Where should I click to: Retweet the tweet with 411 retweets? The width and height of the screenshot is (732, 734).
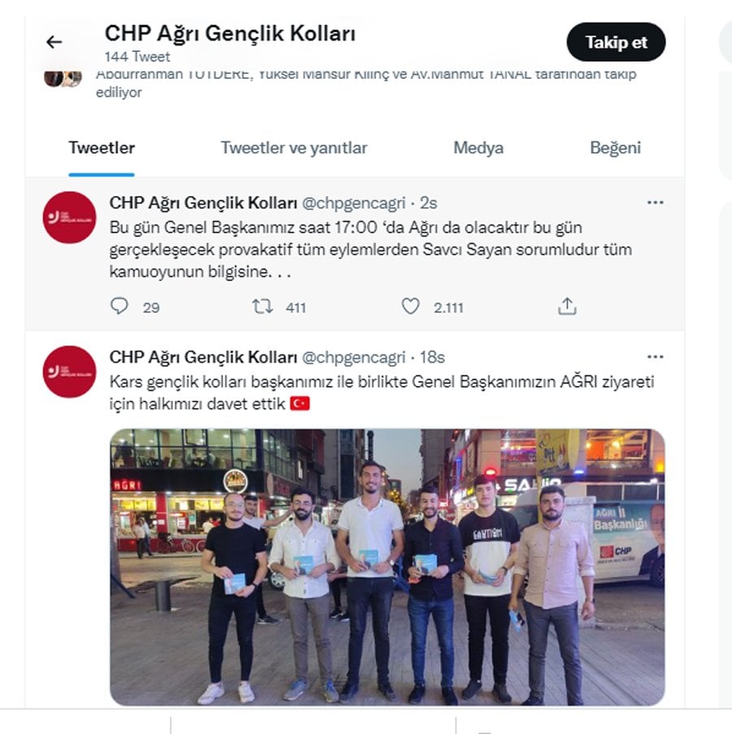click(262, 306)
